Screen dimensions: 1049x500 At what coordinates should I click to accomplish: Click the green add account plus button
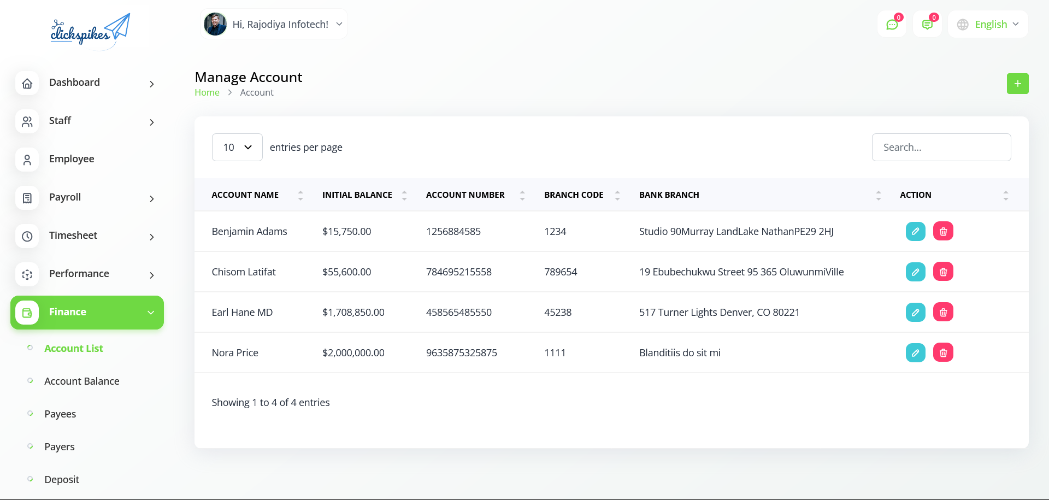[x=1017, y=84]
